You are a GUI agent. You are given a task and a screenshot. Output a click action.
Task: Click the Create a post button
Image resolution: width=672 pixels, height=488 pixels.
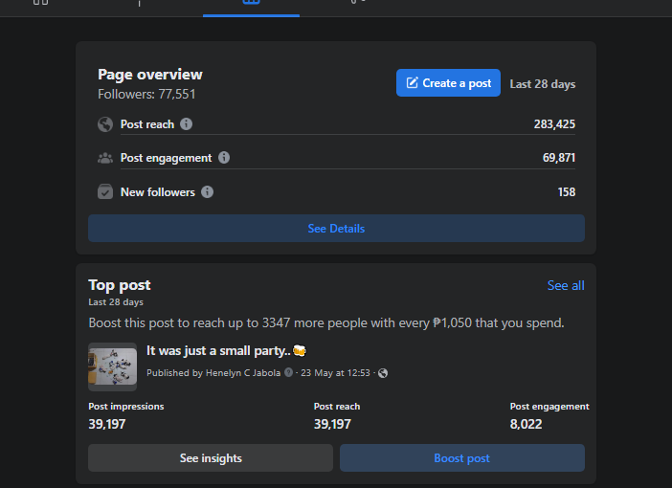pos(448,82)
